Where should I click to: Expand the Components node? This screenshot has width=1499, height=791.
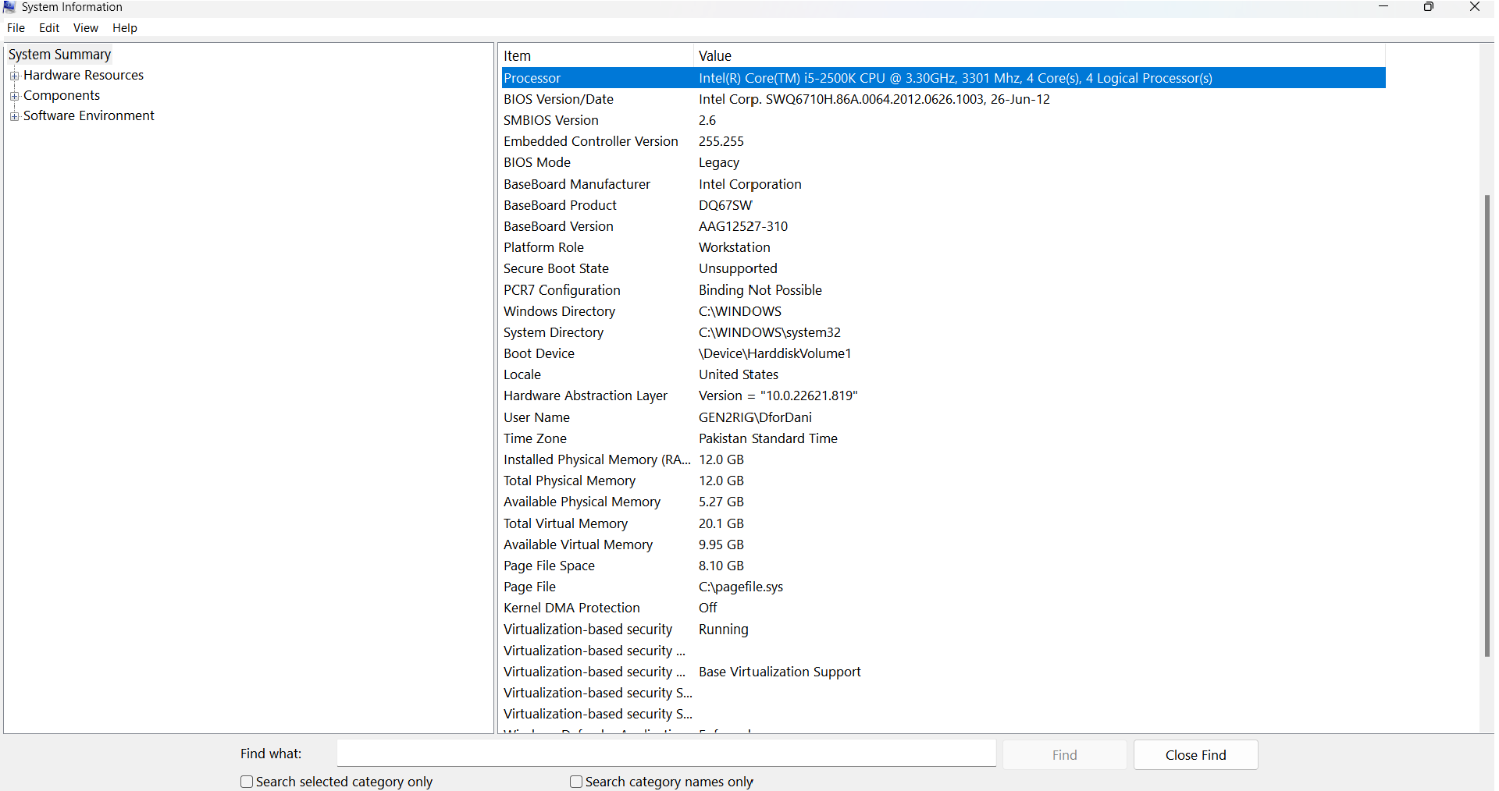click(x=14, y=96)
